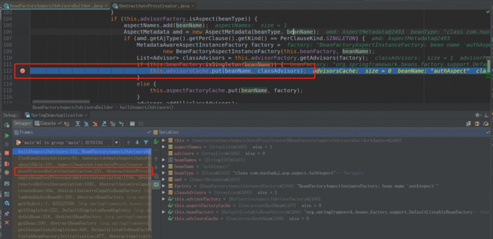Click the Step Over icon
493x239 pixels.
(x=78, y=124)
